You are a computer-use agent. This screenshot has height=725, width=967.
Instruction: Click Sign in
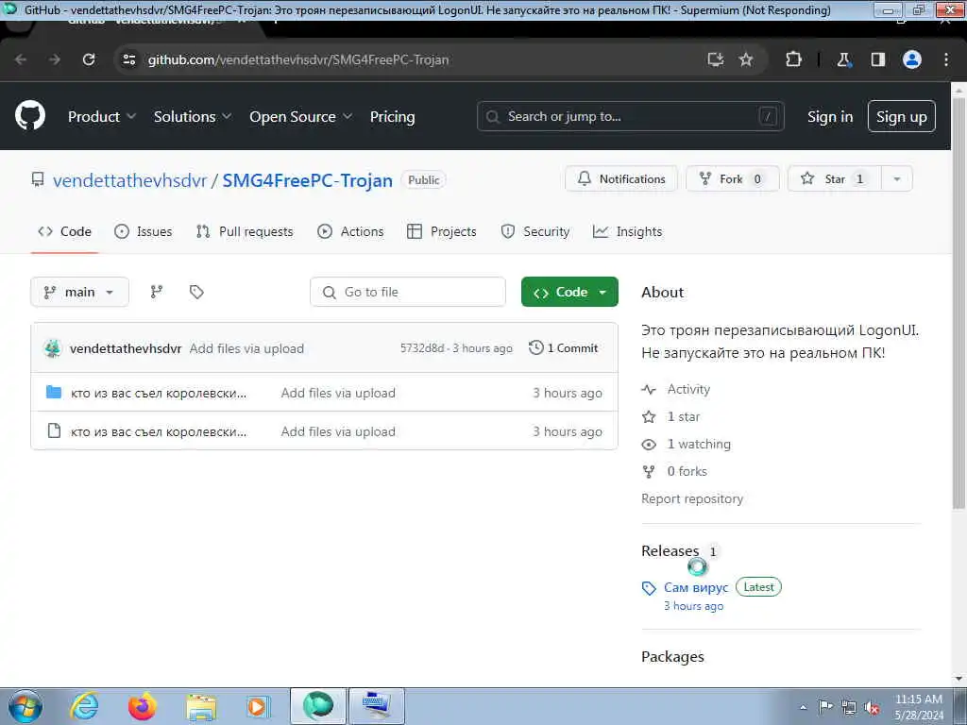[830, 116]
